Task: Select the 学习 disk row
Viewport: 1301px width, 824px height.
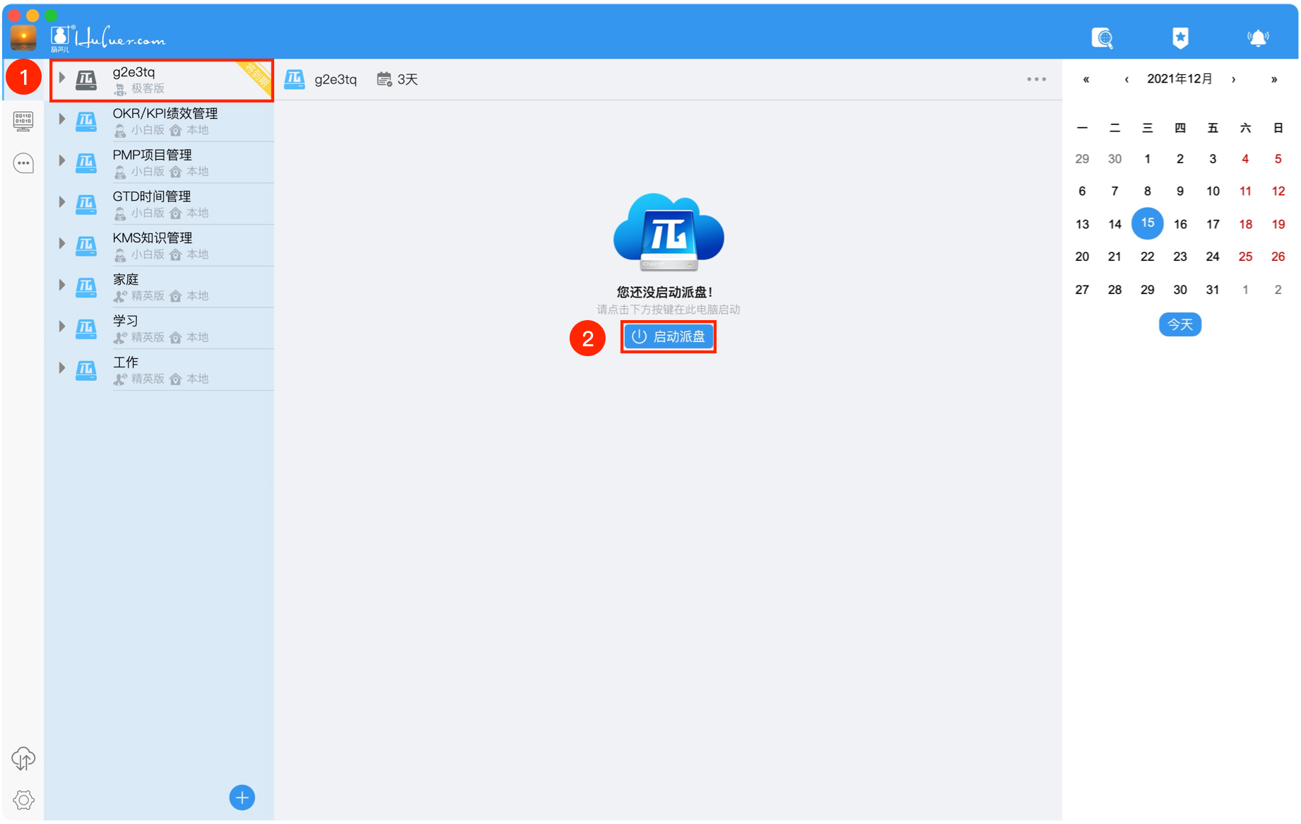Action: point(160,329)
